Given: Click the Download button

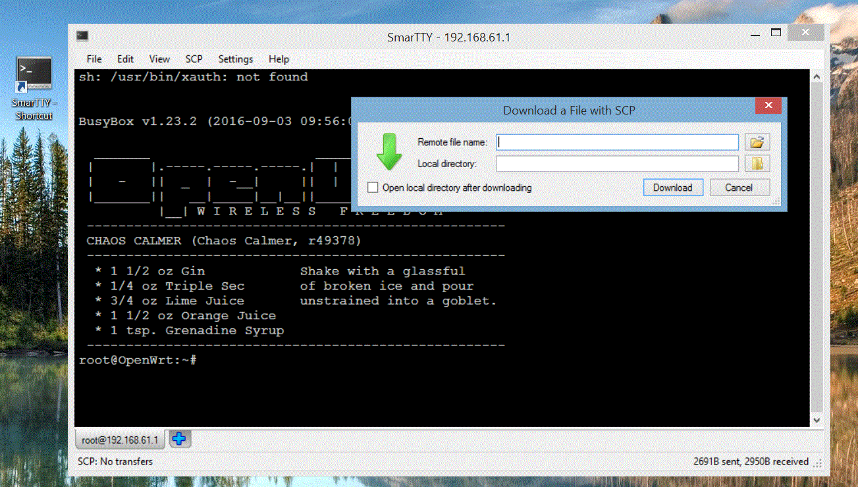Looking at the screenshot, I should pyautogui.click(x=673, y=188).
